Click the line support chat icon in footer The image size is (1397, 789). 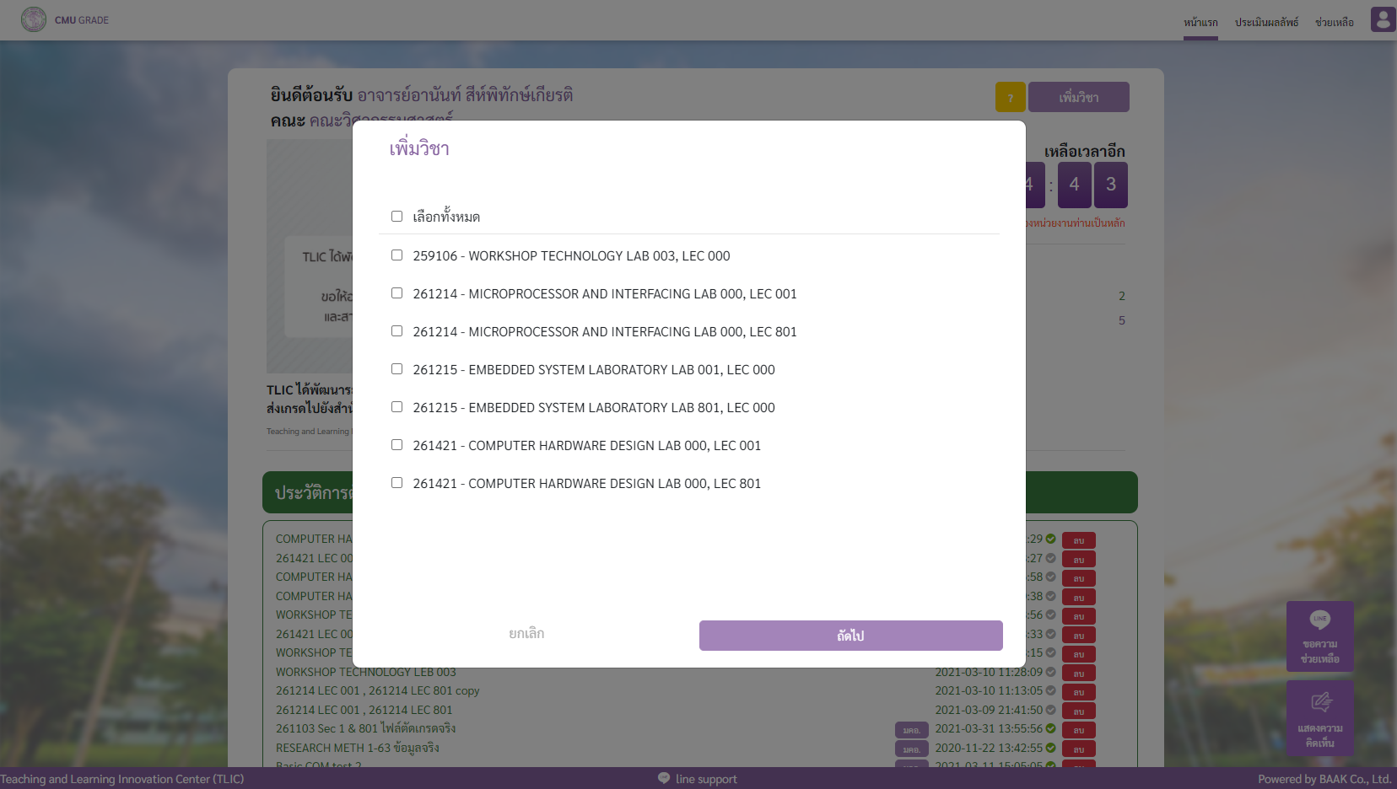coord(664,778)
